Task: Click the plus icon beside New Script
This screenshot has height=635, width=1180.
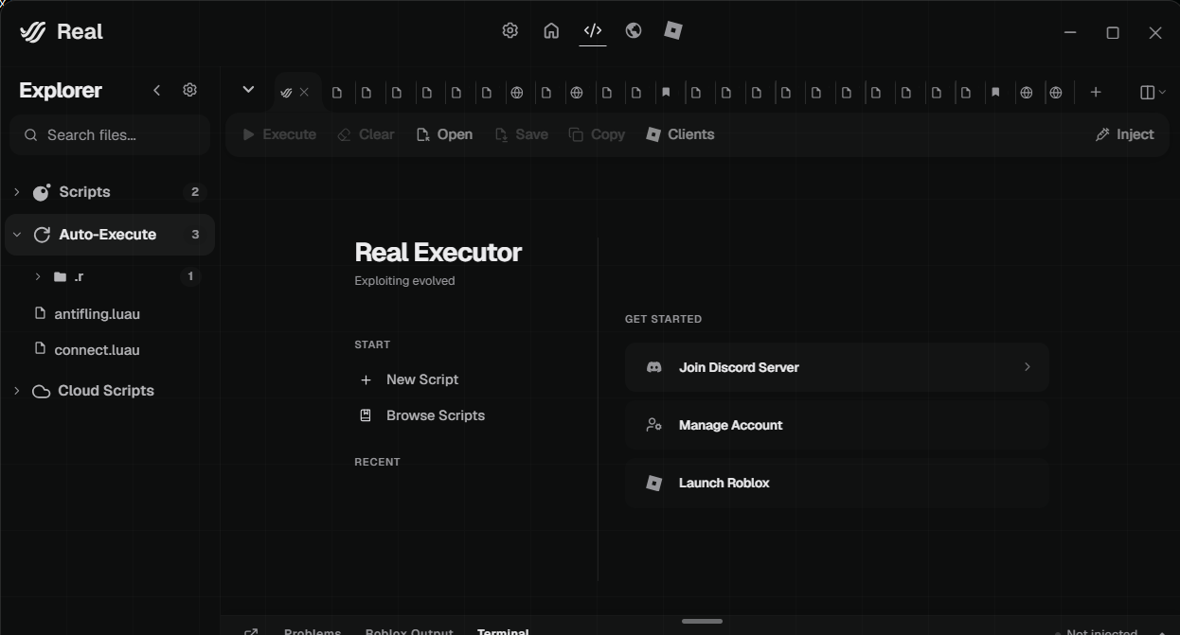Action: (366, 379)
